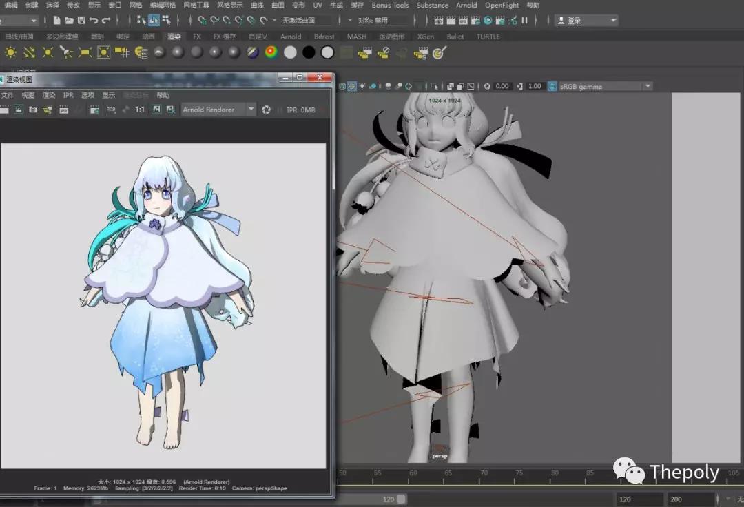Open the Arnold Renderer dropdown
Viewport: 744px width, 507px height.
coord(218,110)
